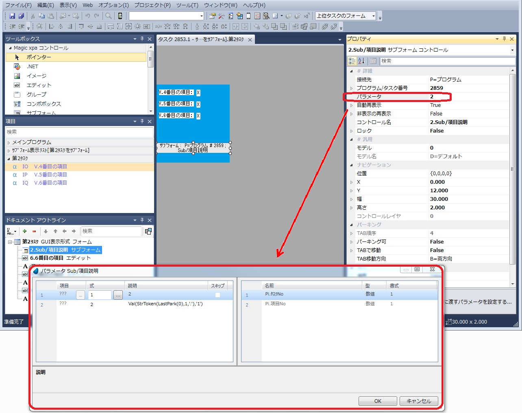Select the ポインター tool in the toolbox

(x=39, y=57)
